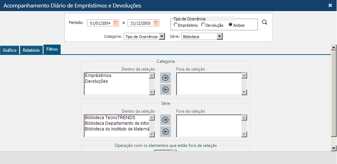Click the up arrow in Série Fora da seleção list
The image size is (337, 164).
(244, 118)
